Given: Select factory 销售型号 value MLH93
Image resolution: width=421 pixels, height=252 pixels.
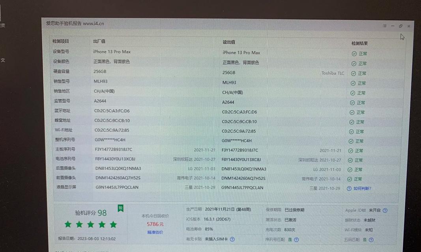Looking at the screenshot, I should 101,81.
